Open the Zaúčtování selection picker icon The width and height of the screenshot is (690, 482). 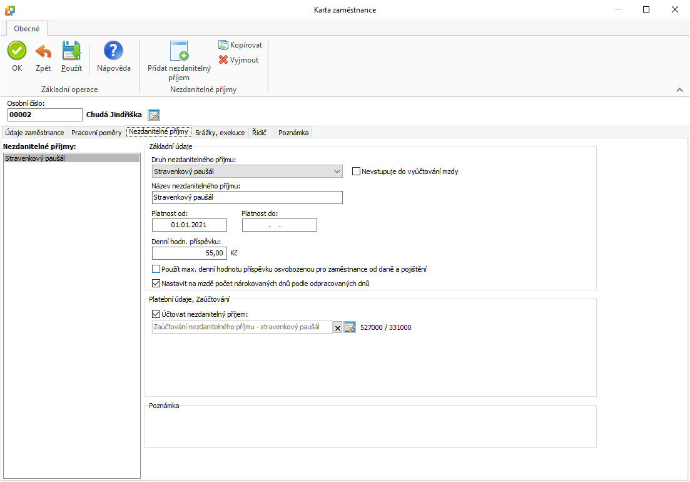(350, 327)
